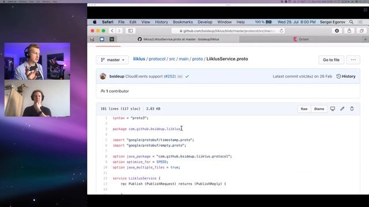Open the protocol breadcrumb link
The height and width of the screenshot is (207, 369).
(x=157, y=59)
